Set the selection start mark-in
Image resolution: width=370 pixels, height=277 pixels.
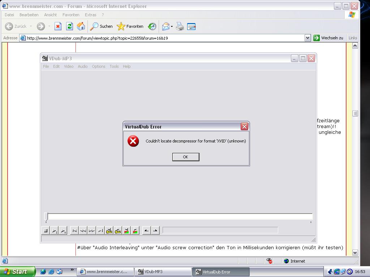coord(147,230)
